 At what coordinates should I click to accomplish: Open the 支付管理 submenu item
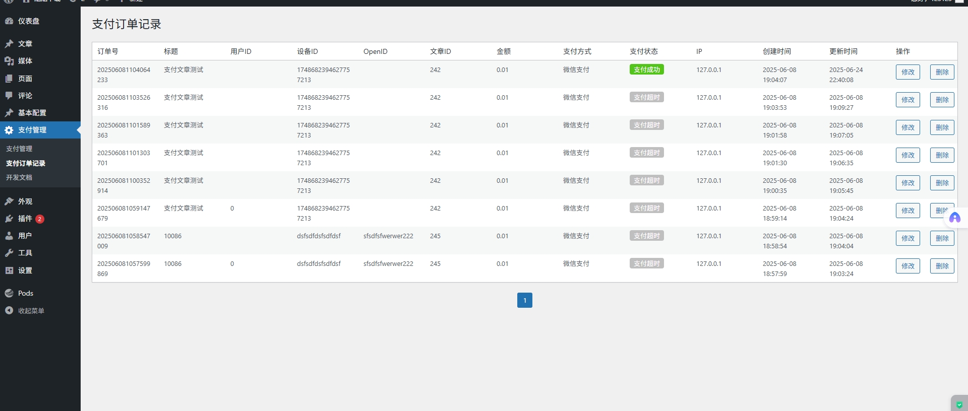pos(19,149)
